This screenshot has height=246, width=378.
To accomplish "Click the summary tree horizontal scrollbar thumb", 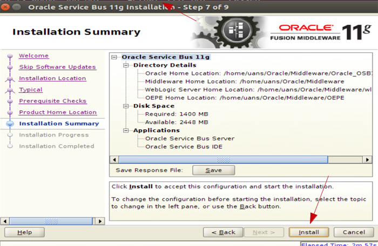I will [223, 160].
